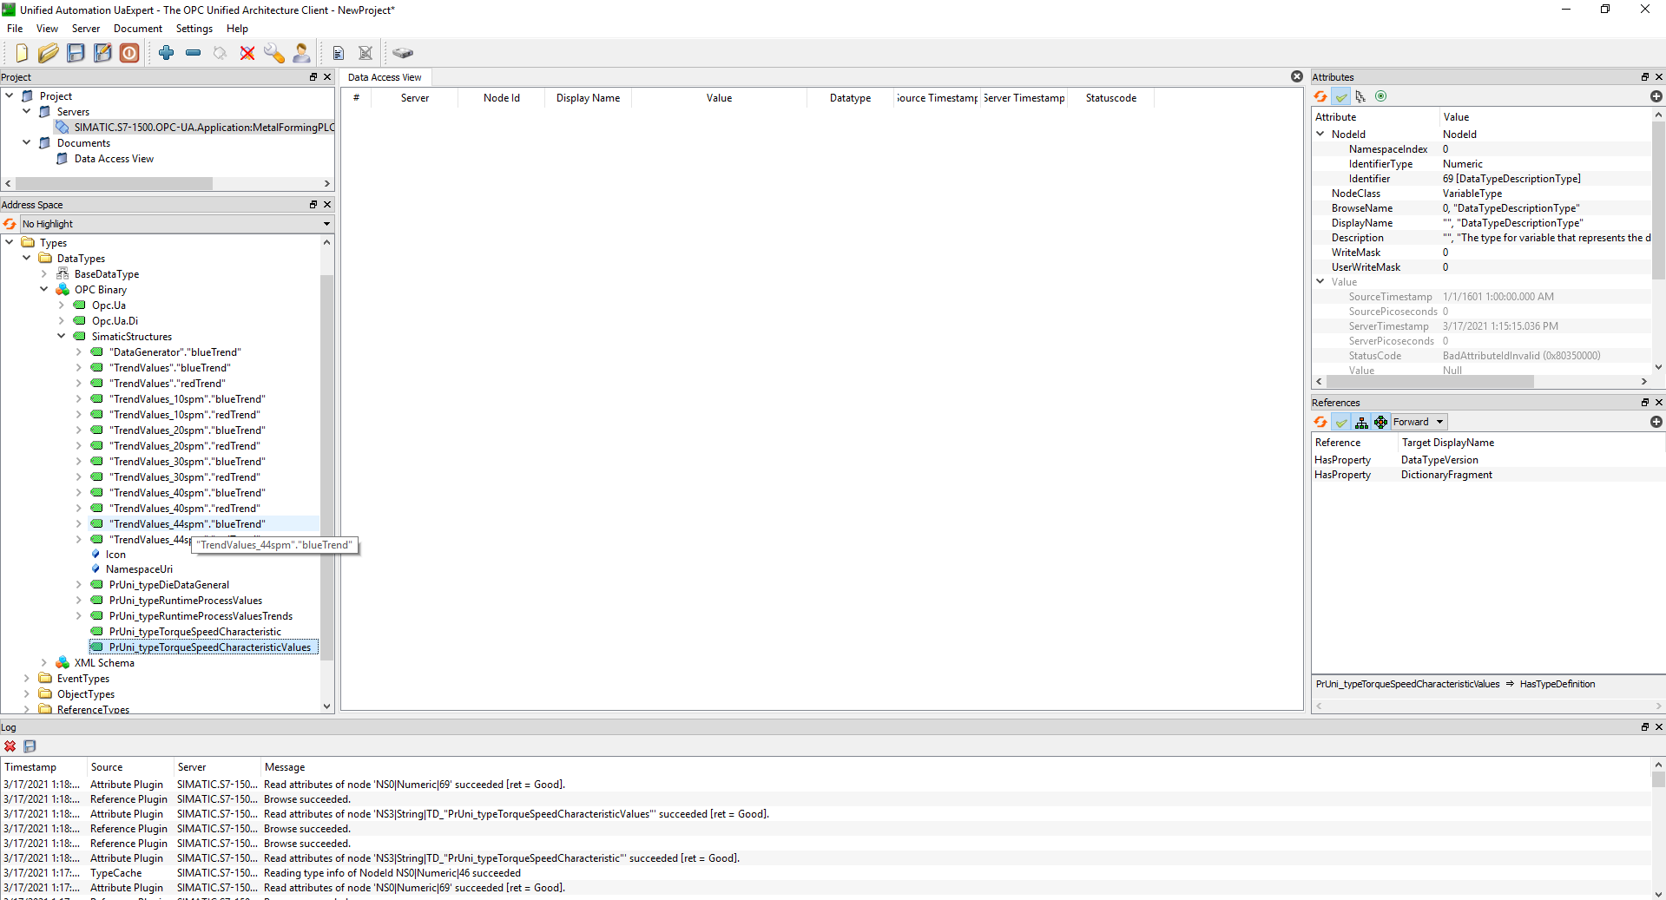1666x900 pixels.
Task: Toggle hierarchical references button
Action: point(1361,422)
